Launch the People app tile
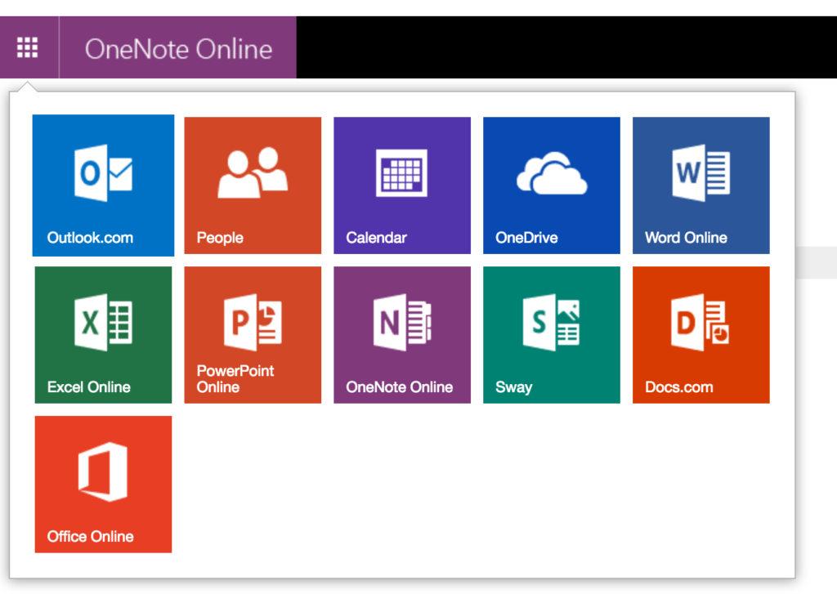837x594 pixels. click(x=253, y=185)
